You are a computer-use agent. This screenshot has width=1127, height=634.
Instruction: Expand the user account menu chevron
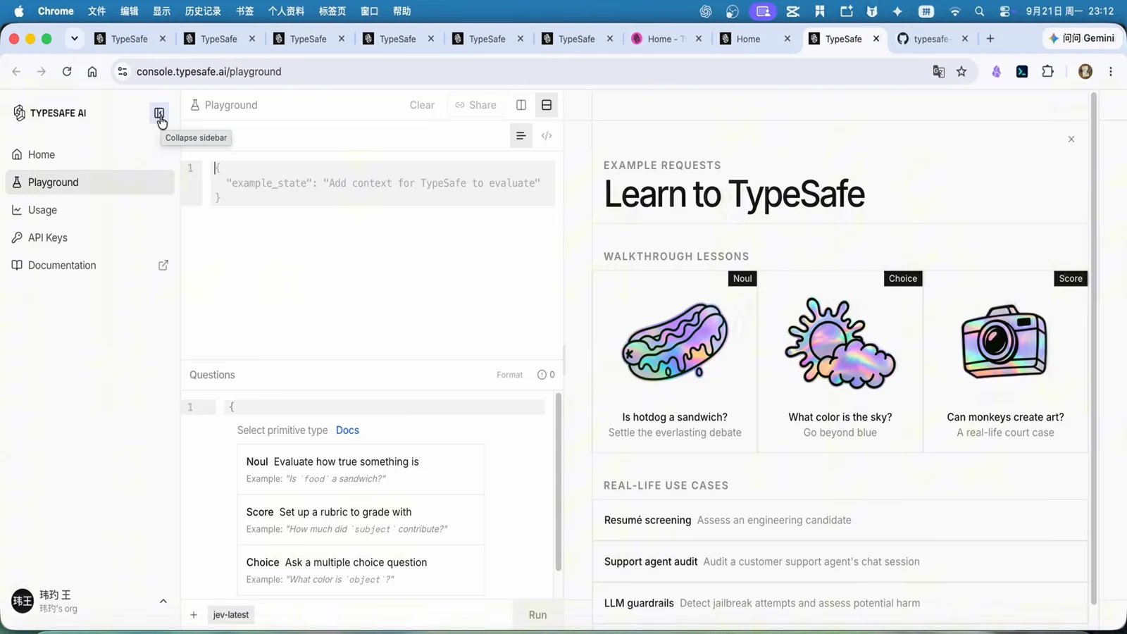coord(163,601)
